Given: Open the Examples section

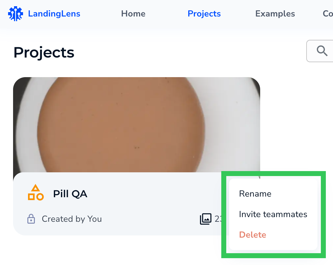Looking at the screenshot, I should point(275,14).
